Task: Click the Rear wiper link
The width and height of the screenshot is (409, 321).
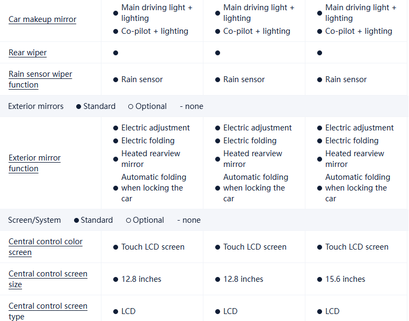Action: pos(27,53)
